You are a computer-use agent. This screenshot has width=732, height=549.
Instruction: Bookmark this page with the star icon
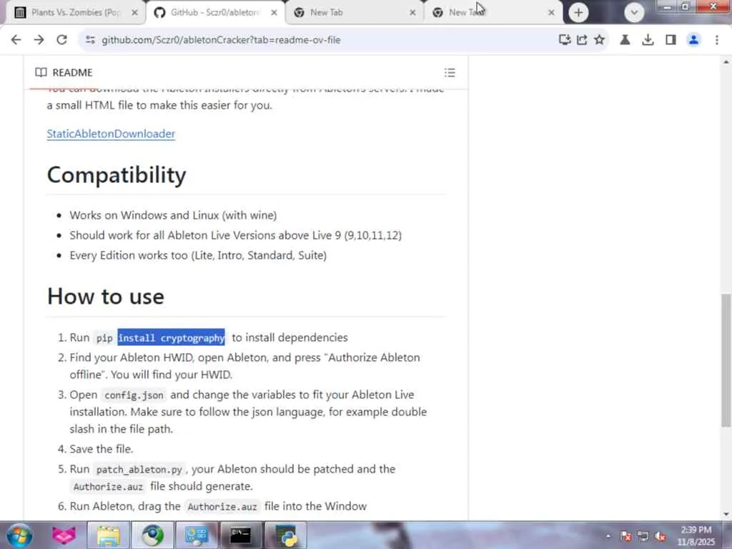600,40
